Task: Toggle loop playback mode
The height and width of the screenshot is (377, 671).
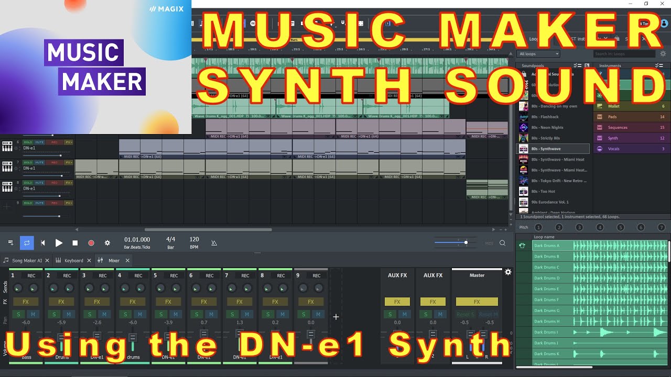Action: (27, 243)
